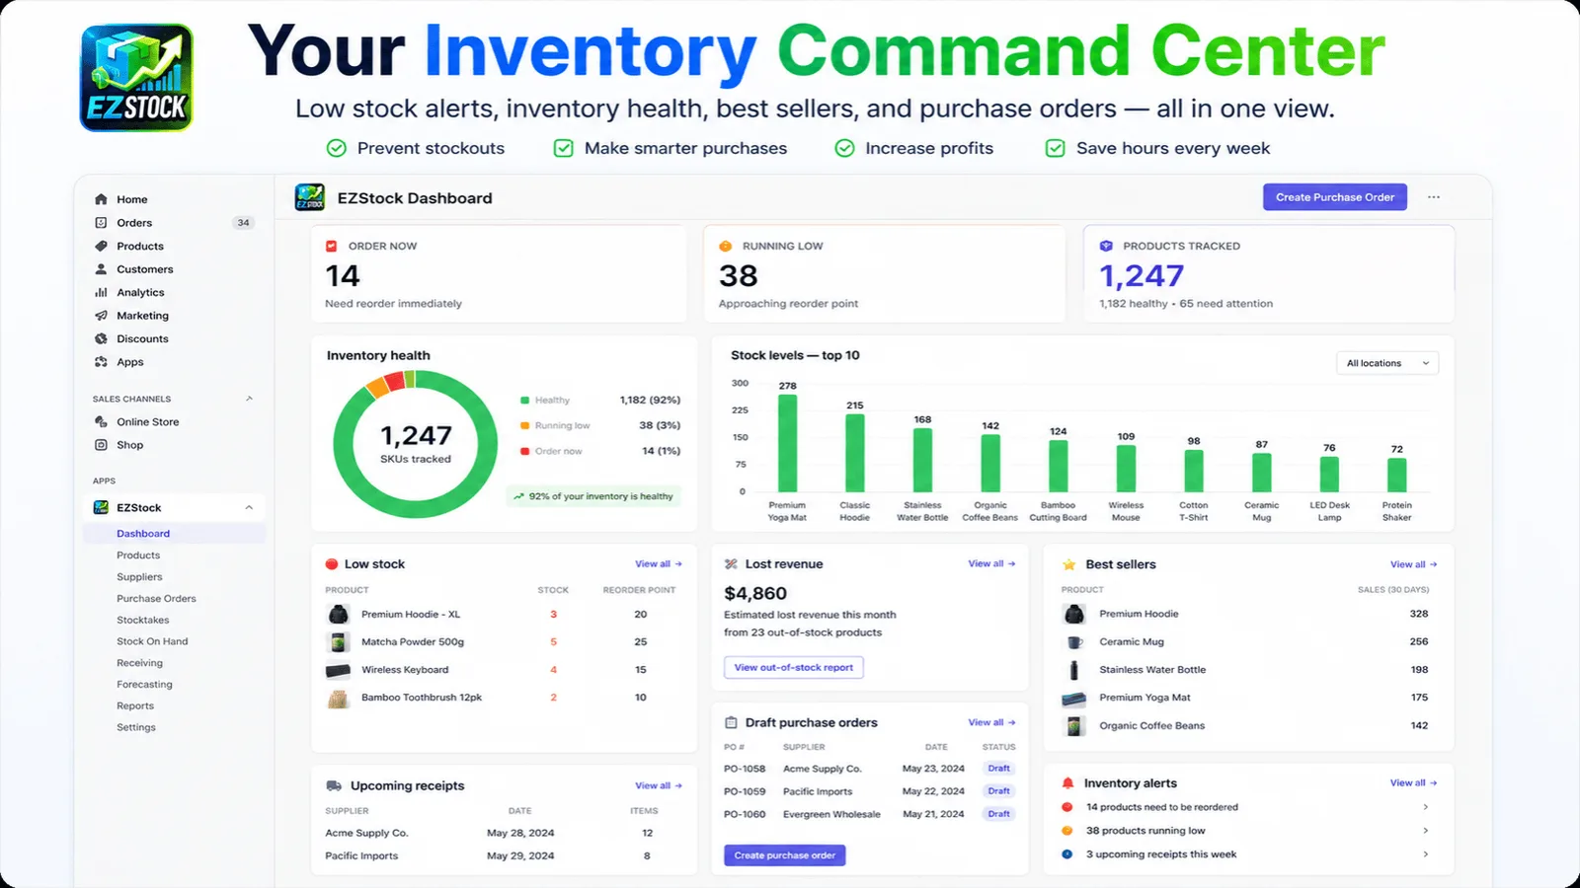This screenshot has height=888, width=1580.
Task: Click View all in Draft purchase orders
Action: pos(991,722)
